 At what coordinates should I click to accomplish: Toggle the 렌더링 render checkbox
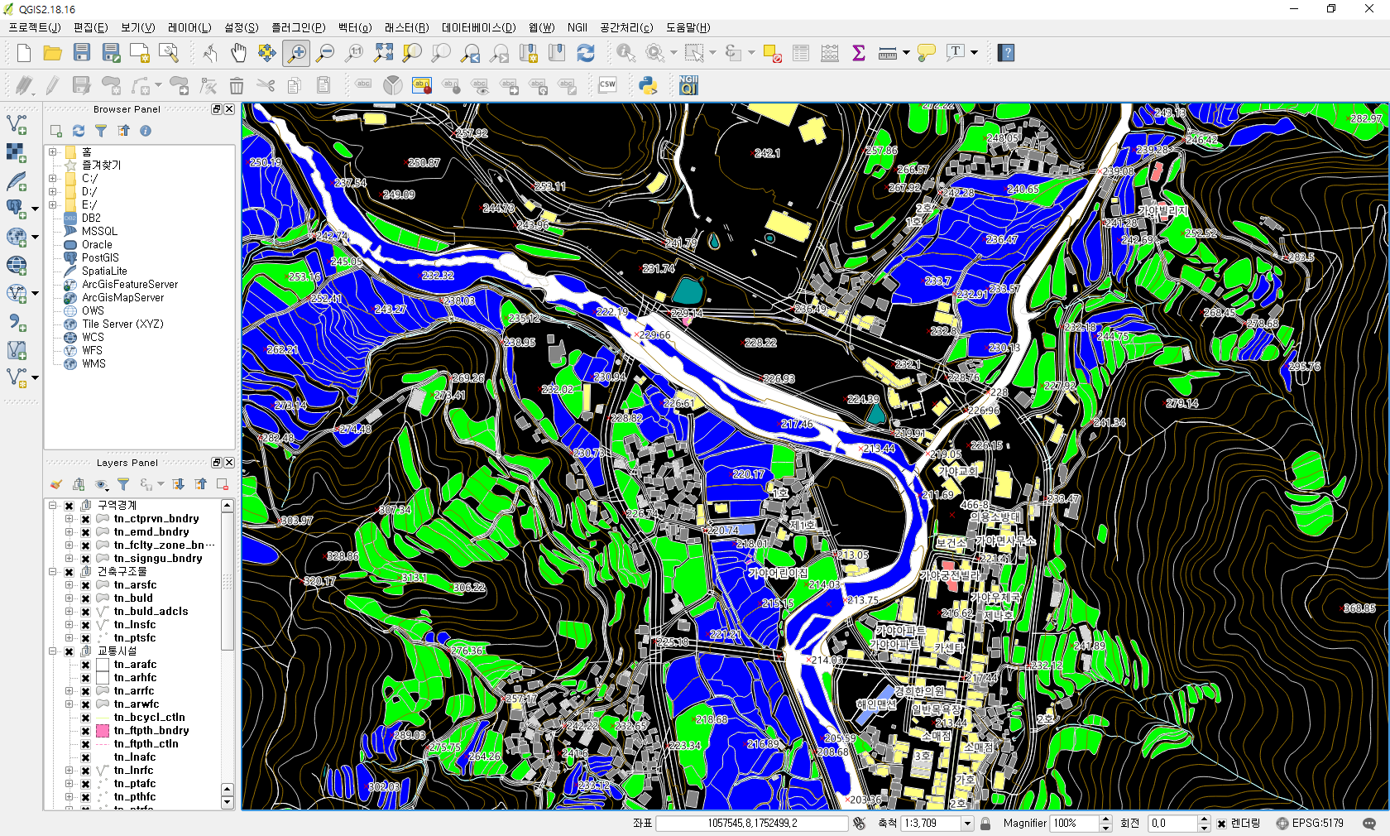(x=1221, y=824)
